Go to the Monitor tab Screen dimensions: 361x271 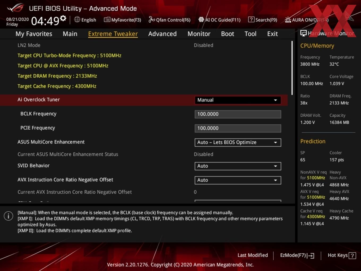point(199,34)
